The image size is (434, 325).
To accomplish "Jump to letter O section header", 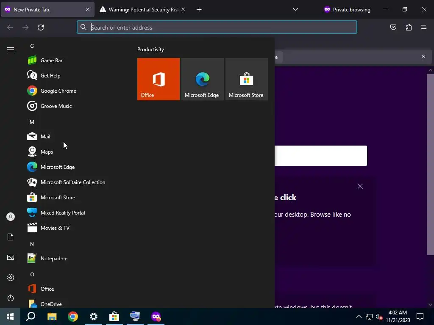I will pos(32,274).
